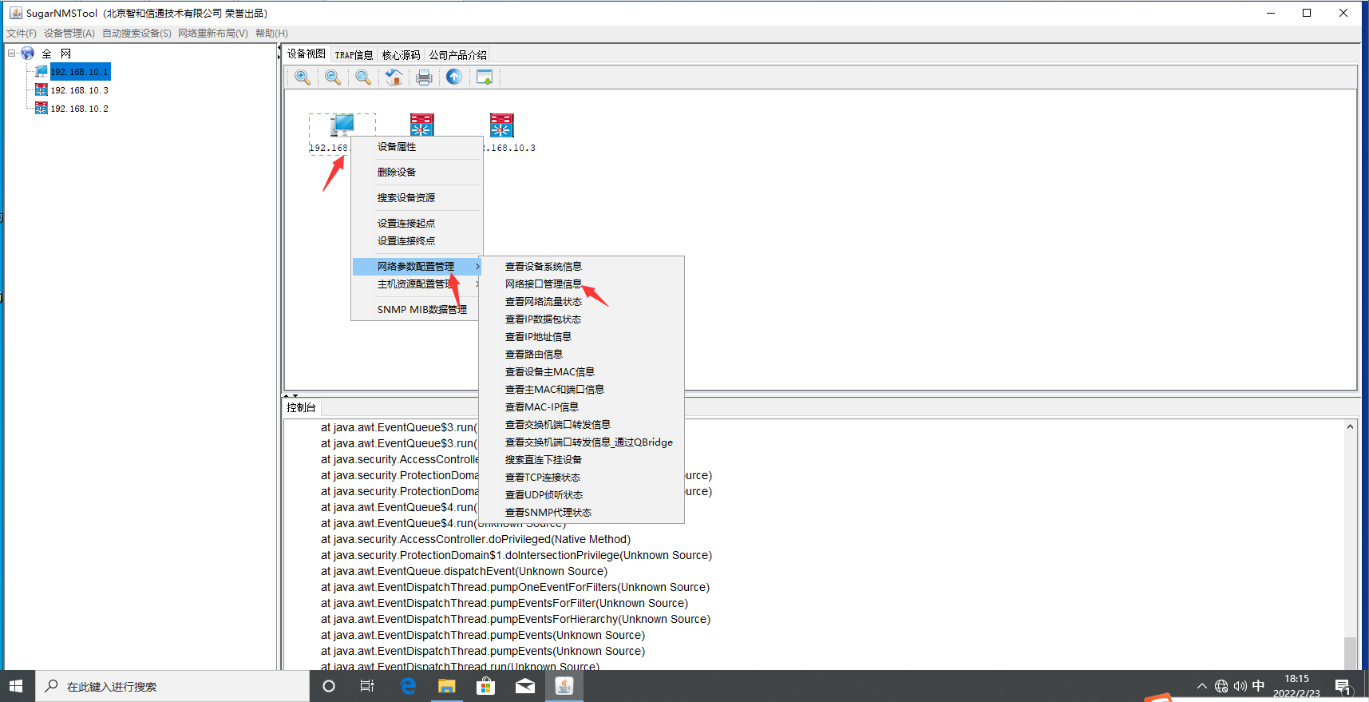The width and height of the screenshot is (1369, 702).
Task: Switch to the 核心源码 tab
Action: click(x=401, y=55)
